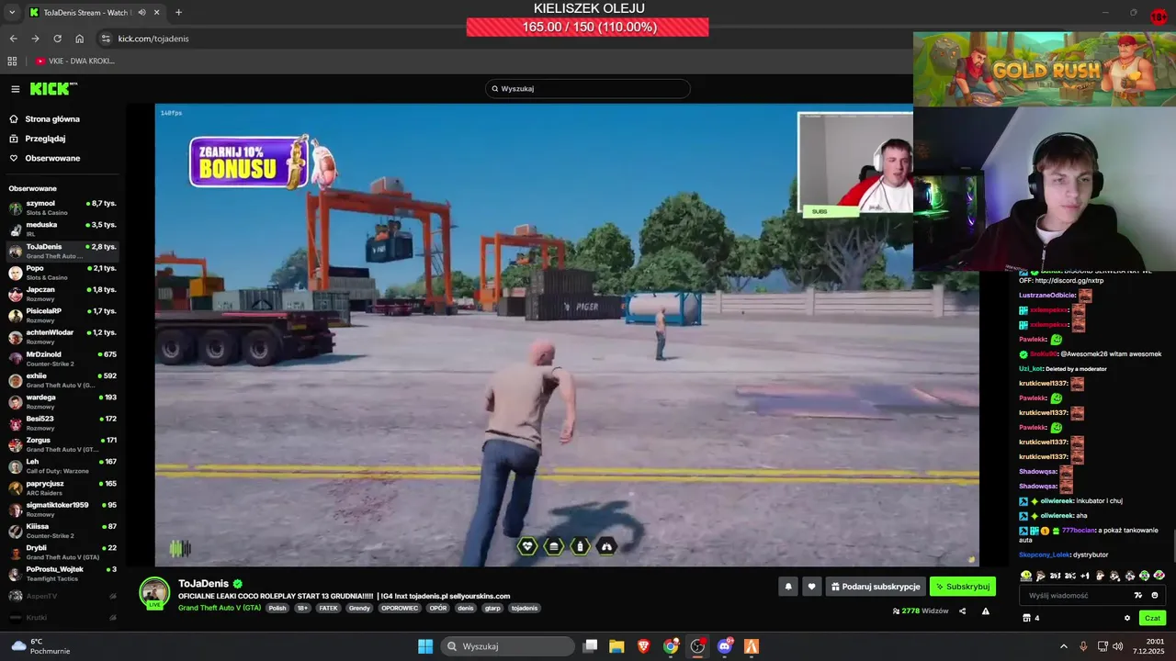Viewport: 1176px width, 661px height.
Task: Open the emoji picker in chat input
Action: pos(1155,595)
